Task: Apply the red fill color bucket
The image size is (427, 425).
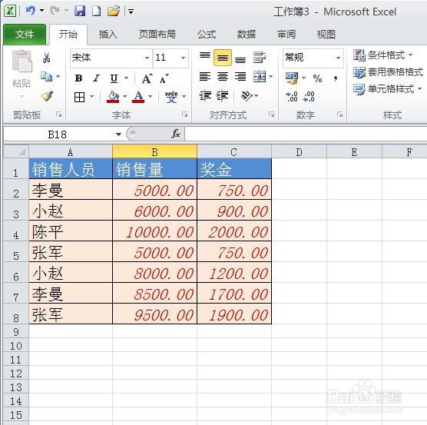Action: (x=113, y=97)
